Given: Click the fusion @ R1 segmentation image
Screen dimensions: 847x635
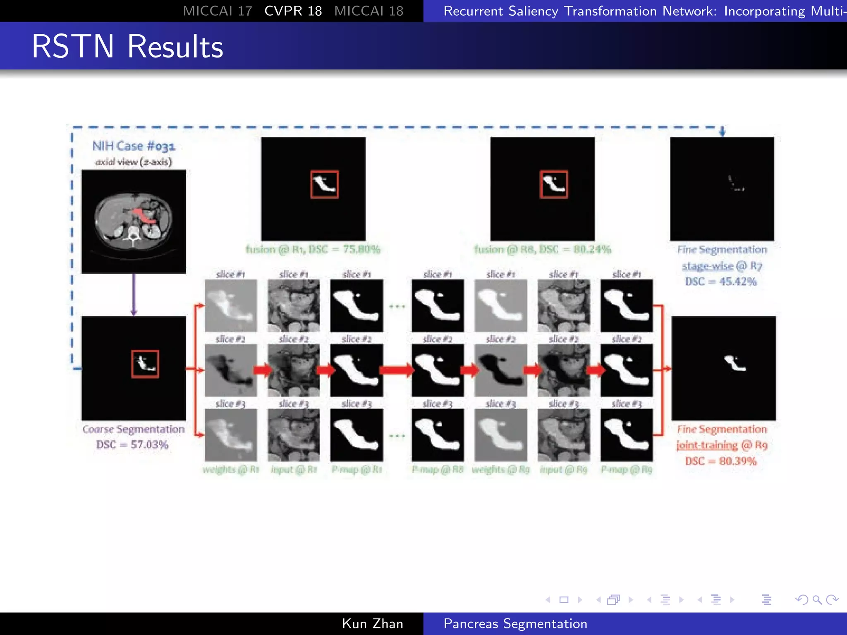Looking at the screenshot, I should pyautogui.click(x=313, y=189).
